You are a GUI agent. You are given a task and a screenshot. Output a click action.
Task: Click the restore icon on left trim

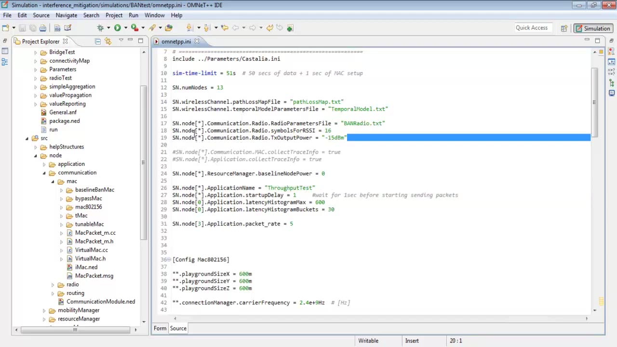[5, 41]
